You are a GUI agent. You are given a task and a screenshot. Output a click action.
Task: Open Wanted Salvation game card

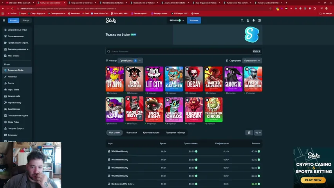click(214, 79)
